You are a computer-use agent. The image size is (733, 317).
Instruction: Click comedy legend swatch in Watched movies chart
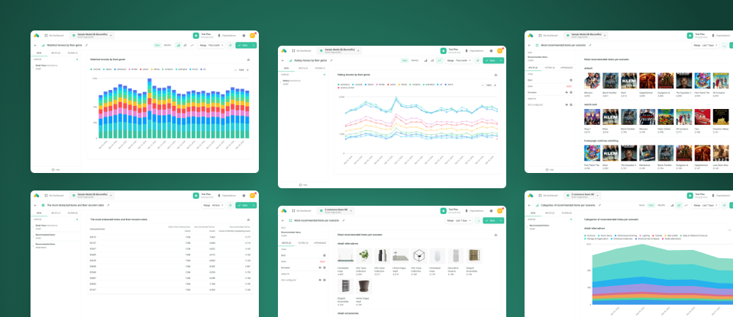[x=91, y=69]
